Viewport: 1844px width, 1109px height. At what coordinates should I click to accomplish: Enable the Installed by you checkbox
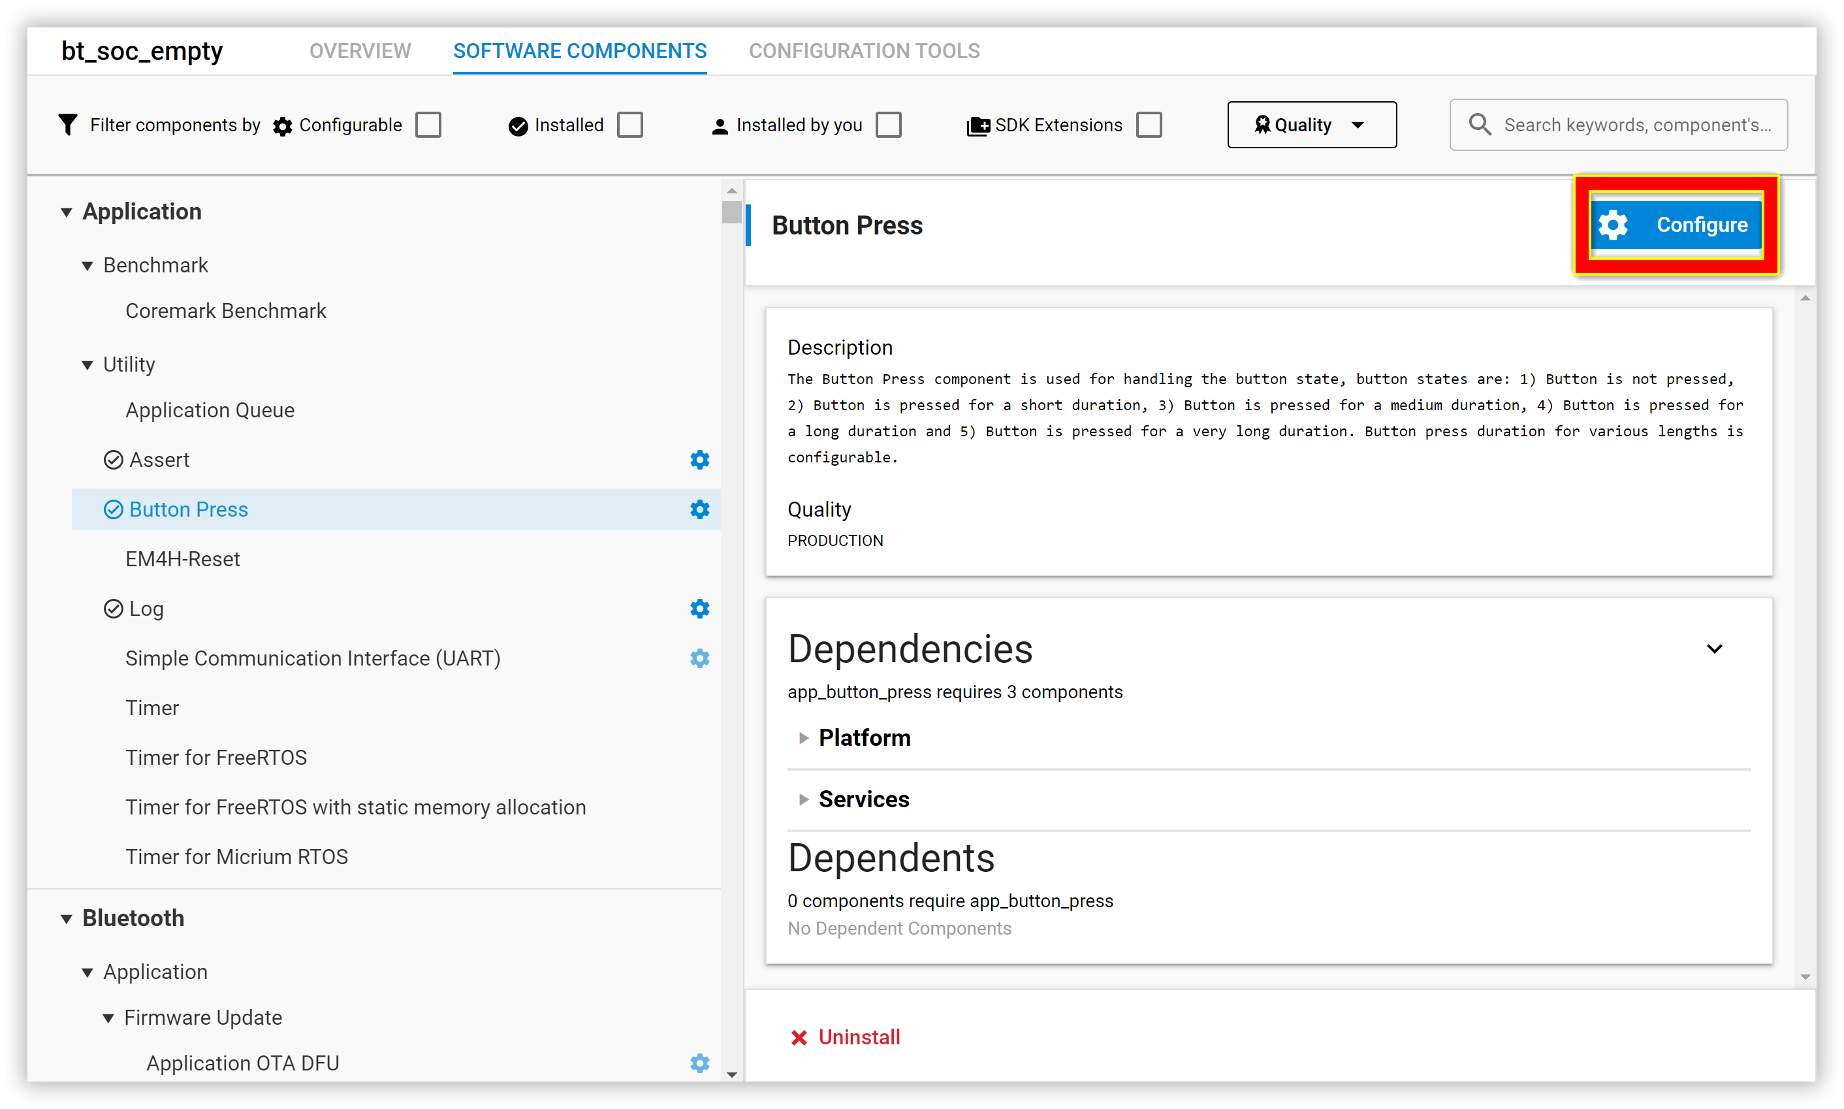(x=889, y=125)
